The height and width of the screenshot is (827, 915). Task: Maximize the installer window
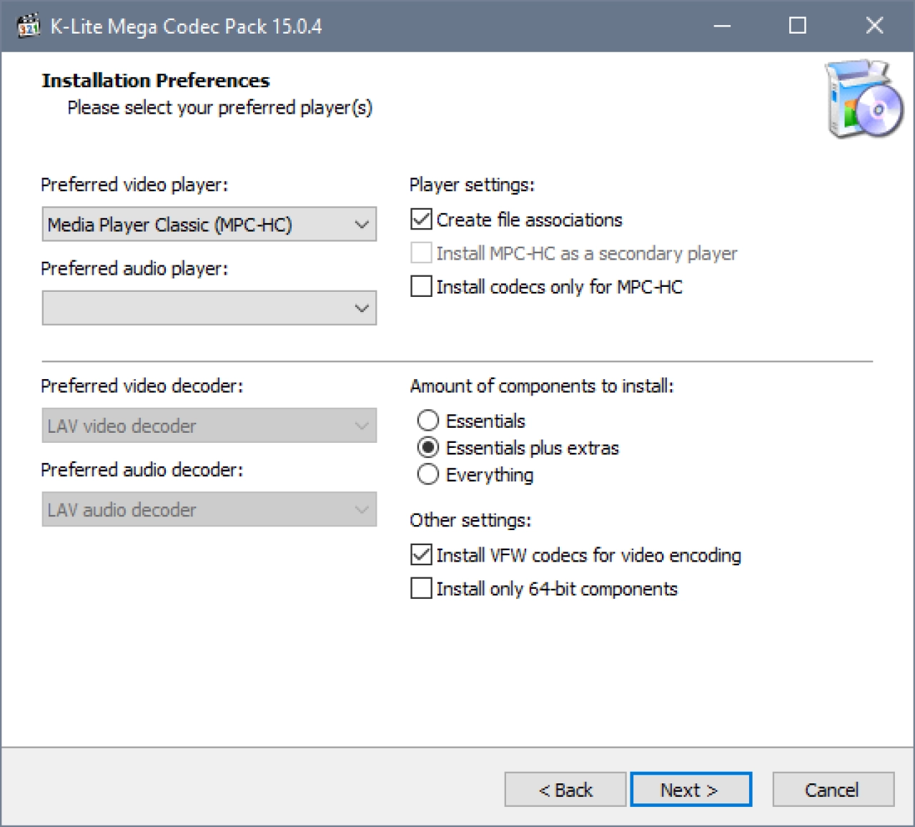[798, 26]
